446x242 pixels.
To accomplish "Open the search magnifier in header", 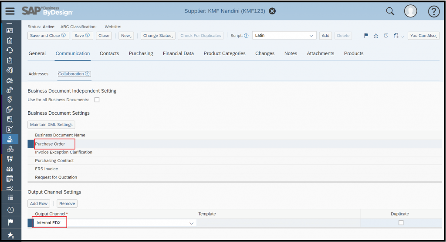I will (390, 11).
